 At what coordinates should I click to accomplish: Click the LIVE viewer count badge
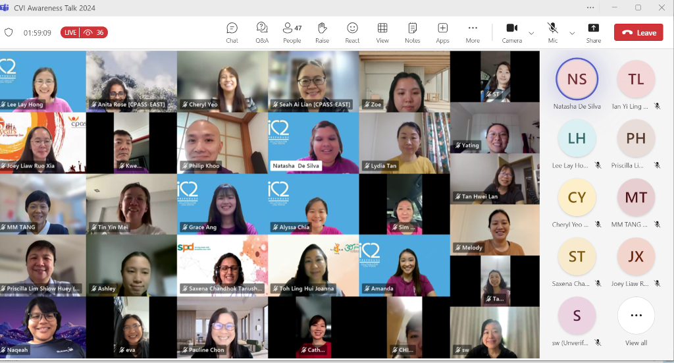84,32
